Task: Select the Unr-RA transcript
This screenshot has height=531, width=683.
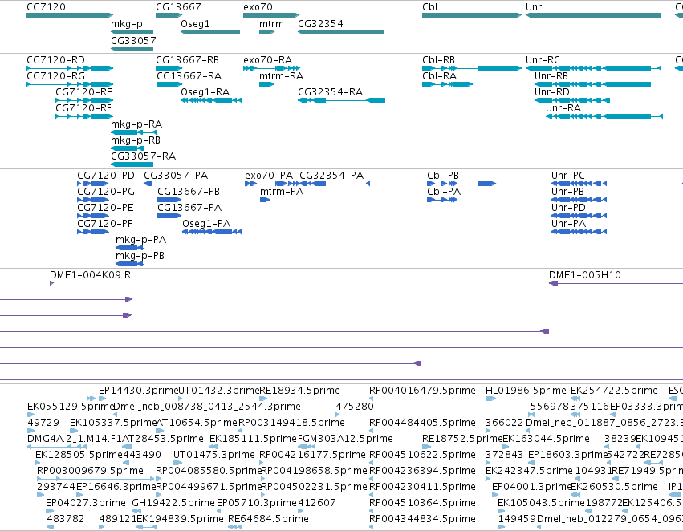Action: pyautogui.click(x=604, y=116)
